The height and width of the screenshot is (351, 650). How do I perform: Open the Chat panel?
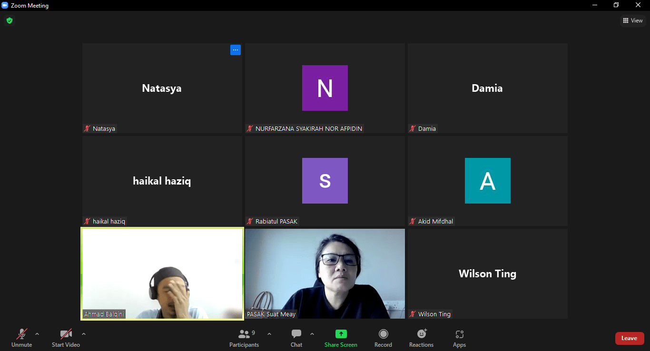tap(296, 338)
